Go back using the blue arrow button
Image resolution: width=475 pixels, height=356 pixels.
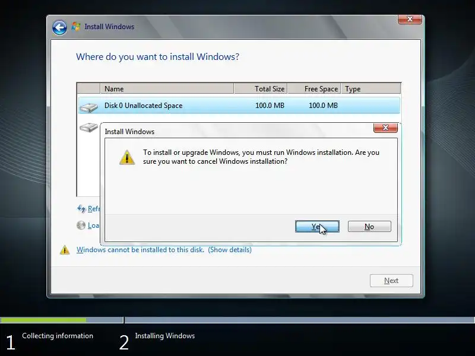point(59,28)
